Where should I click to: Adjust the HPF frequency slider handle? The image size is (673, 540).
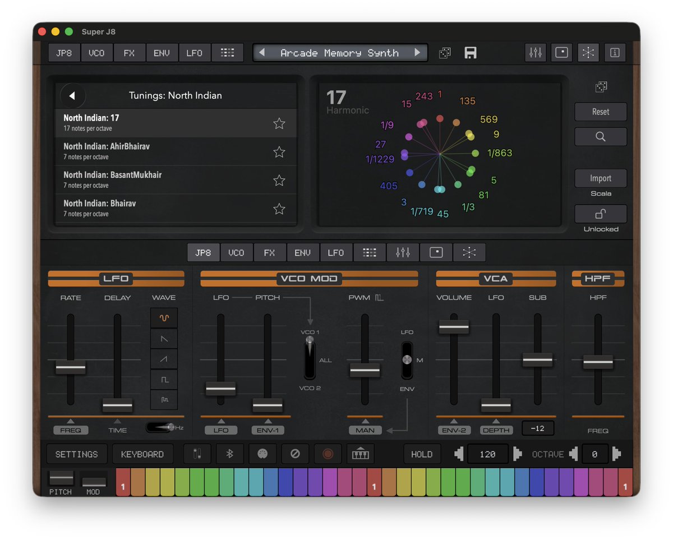[598, 362]
